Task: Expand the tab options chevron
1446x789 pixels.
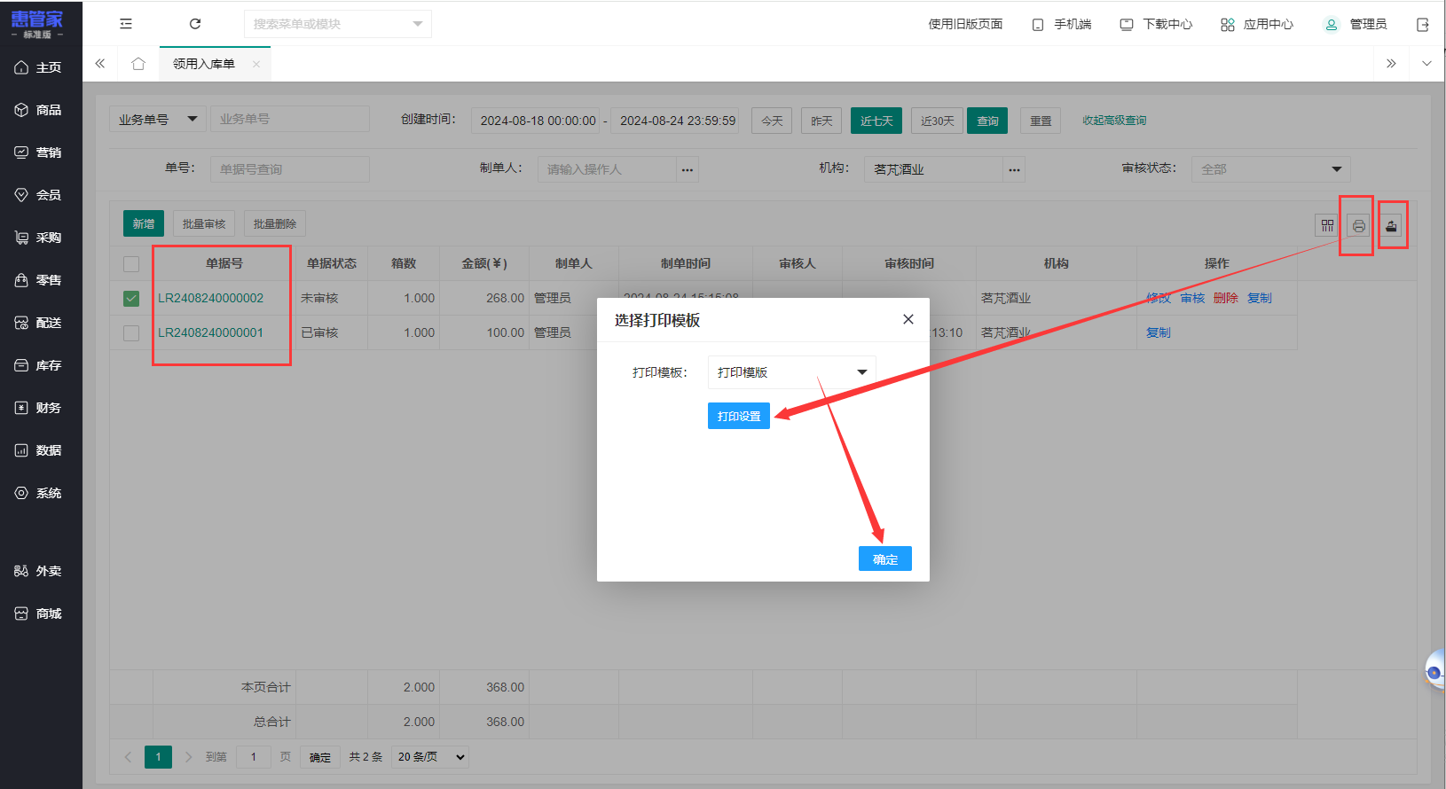Action: pos(1426,64)
